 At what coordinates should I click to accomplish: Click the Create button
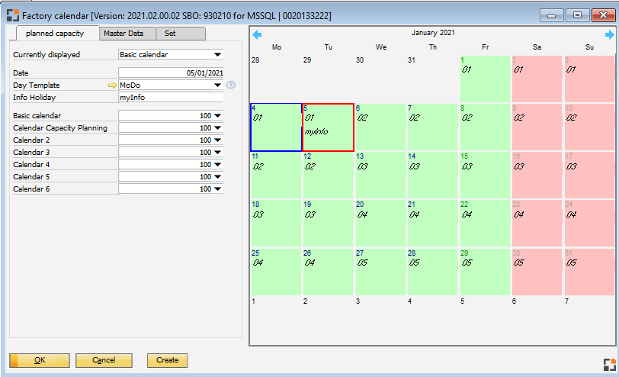167,360
